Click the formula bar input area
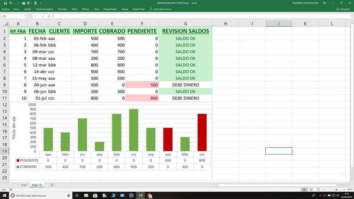354x199 pixels. click(202, 16)
